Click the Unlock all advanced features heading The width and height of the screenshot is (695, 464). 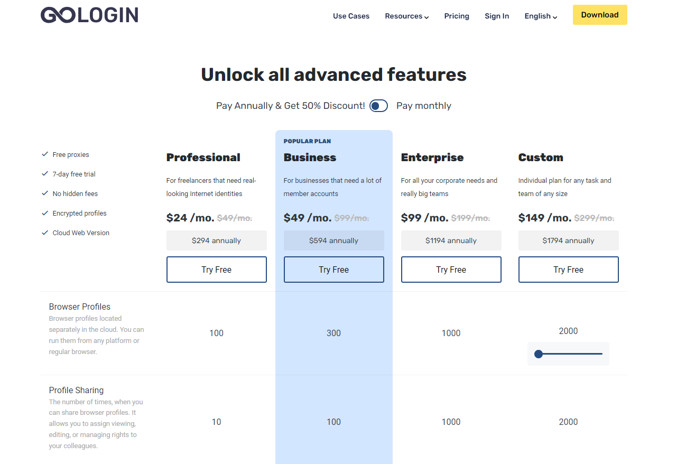(x=334, y=75)
